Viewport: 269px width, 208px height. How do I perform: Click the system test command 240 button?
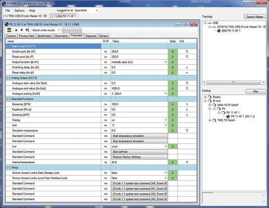point(140,183)
